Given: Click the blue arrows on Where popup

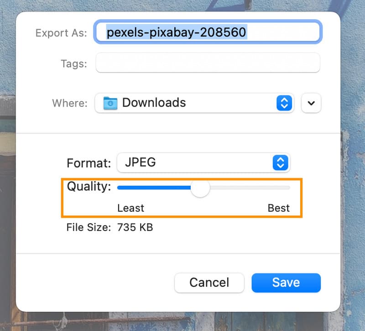Looking at the screenshot, I should [x=284, y=103].
